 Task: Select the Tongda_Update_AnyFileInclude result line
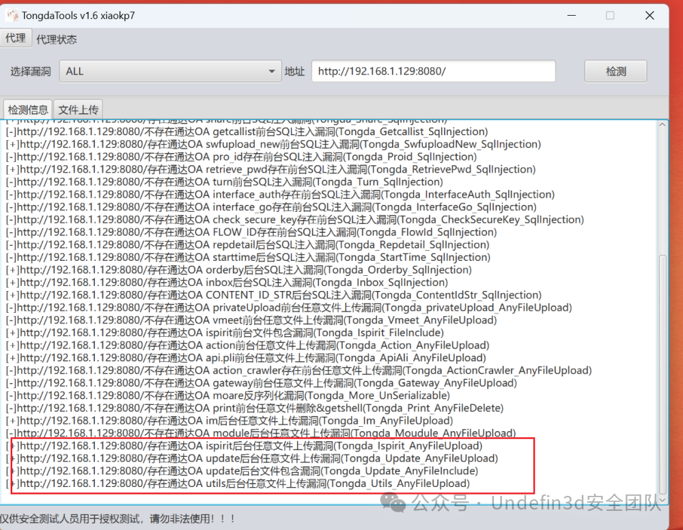coord(242,471)
